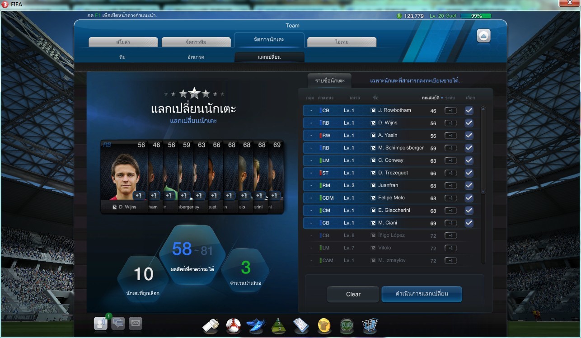The image size is (581, 338).
Task: Click the yellow shirt coin icon
Action: coord(324,325)
